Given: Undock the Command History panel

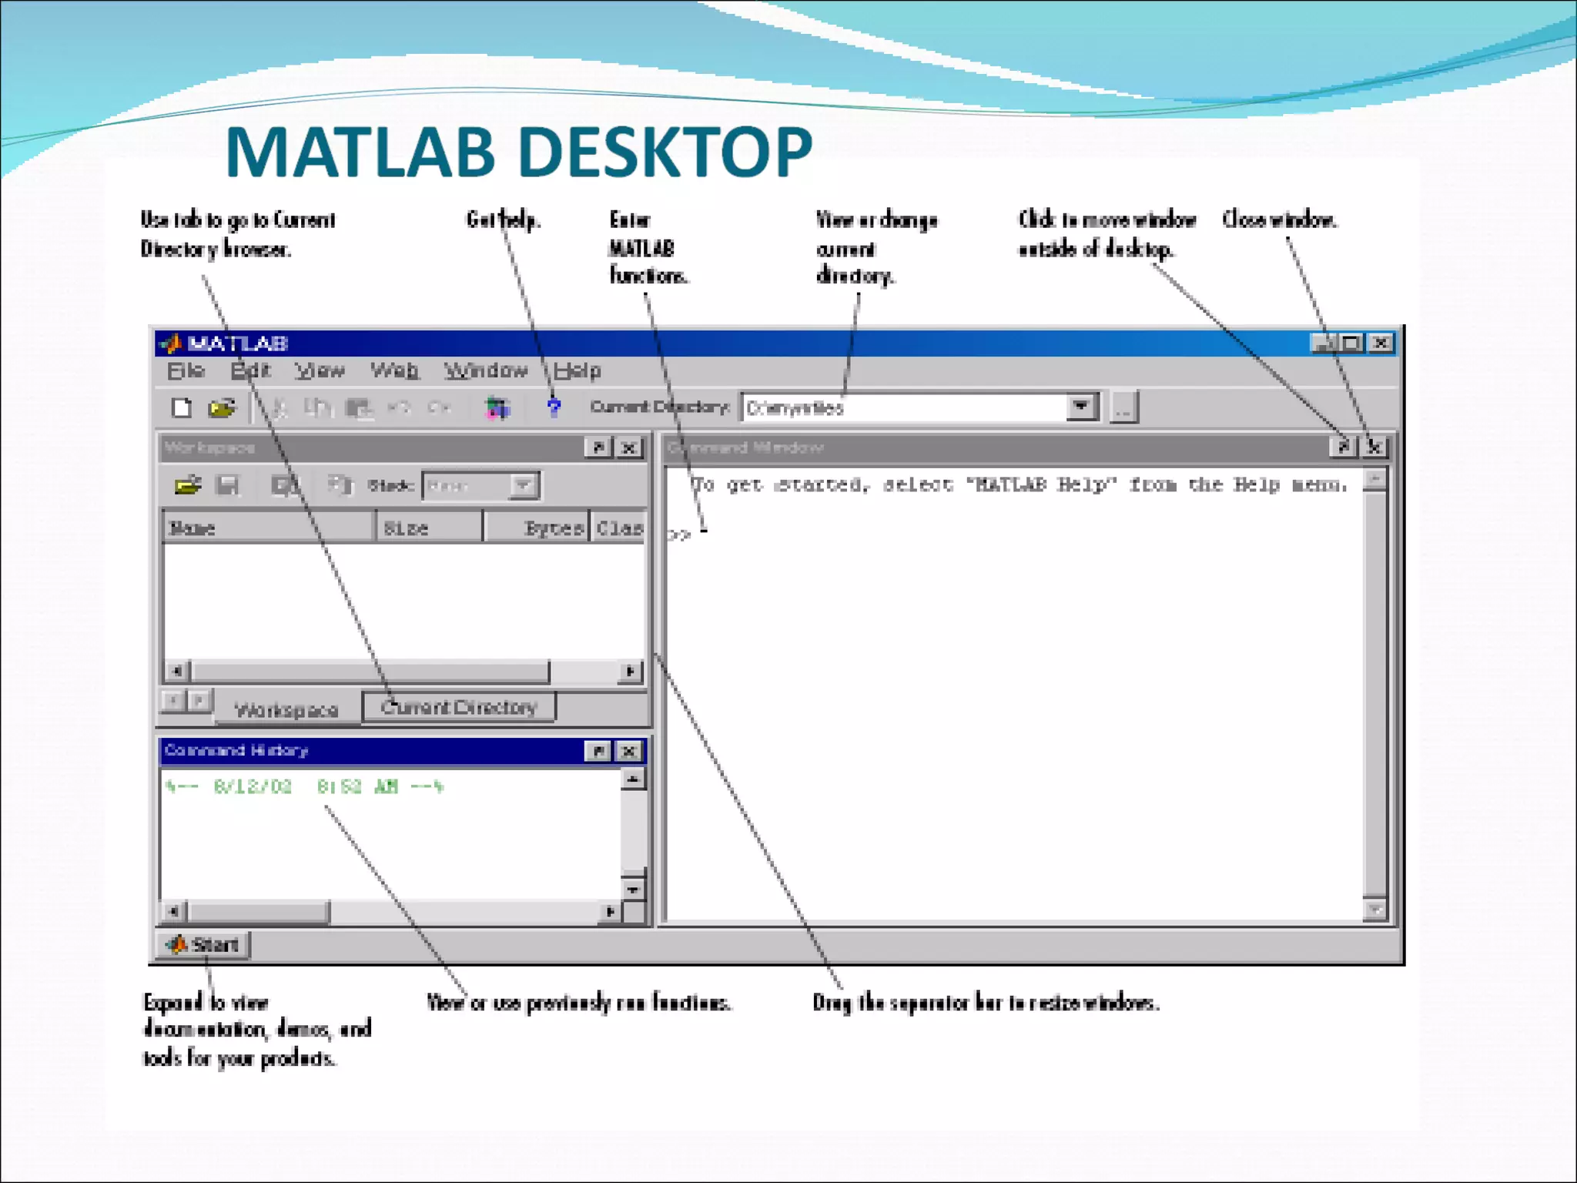Looking at the screenshot, I should pos(598,751).
